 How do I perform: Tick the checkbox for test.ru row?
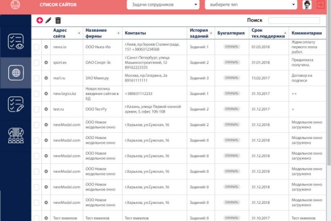click(36, 109)
